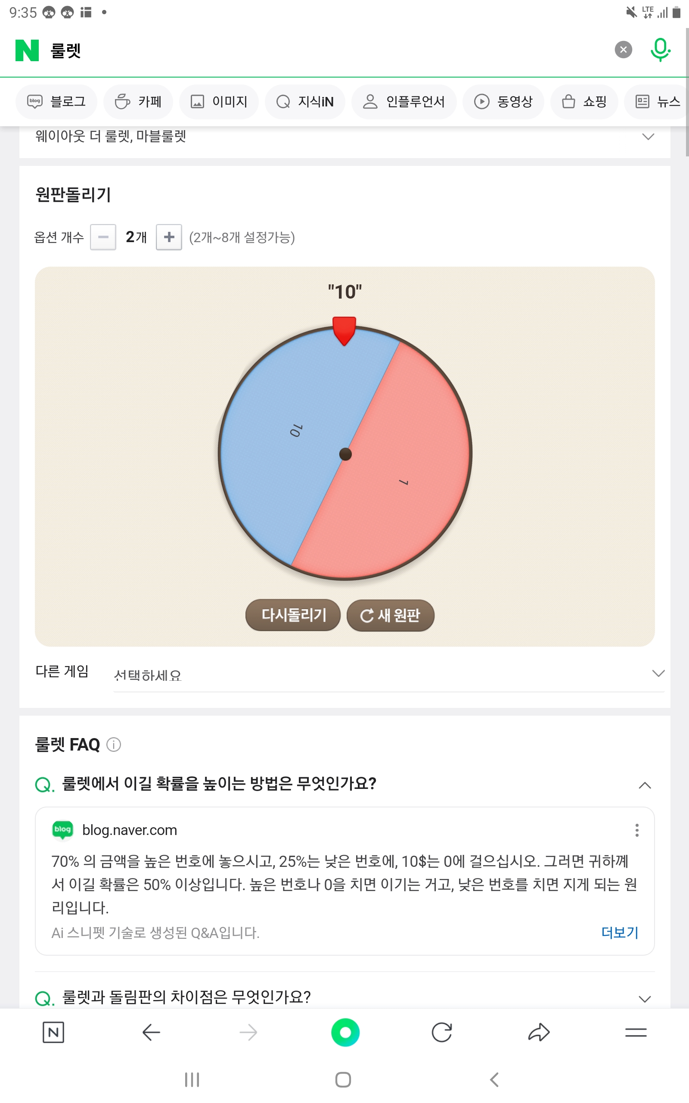
Task: Decrease option count with minus button
Action: coord(103,237)
